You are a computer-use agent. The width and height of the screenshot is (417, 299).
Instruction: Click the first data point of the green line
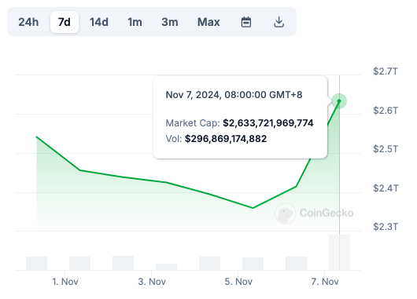click(37, 137)
